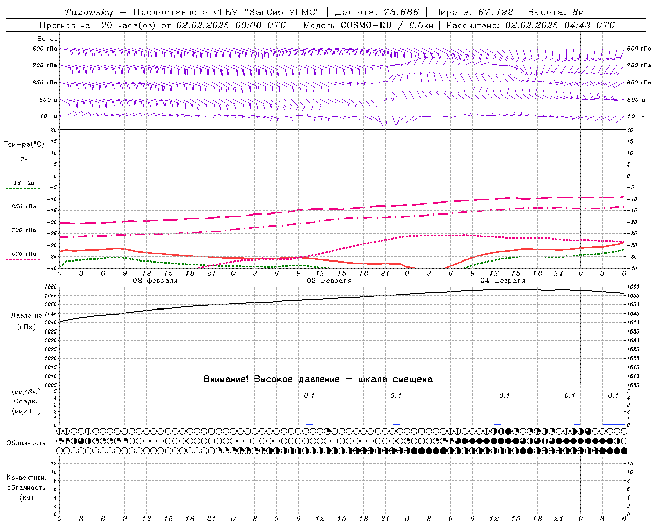
Task: Click the Внимание! Высокое давление warning text
Action: click(318, 379)
